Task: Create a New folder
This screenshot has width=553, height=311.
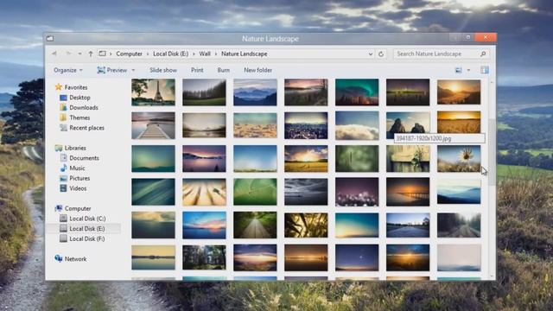Action: coord(257,70)
